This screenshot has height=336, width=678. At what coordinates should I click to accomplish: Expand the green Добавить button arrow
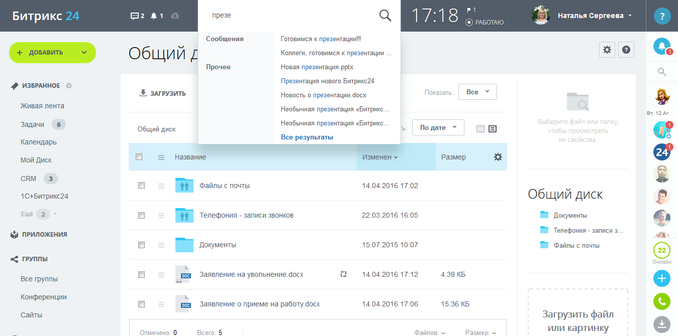coord(84,53)
